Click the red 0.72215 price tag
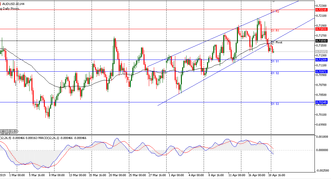Screen dimensions: 331x179 click(x=321, y=10)
